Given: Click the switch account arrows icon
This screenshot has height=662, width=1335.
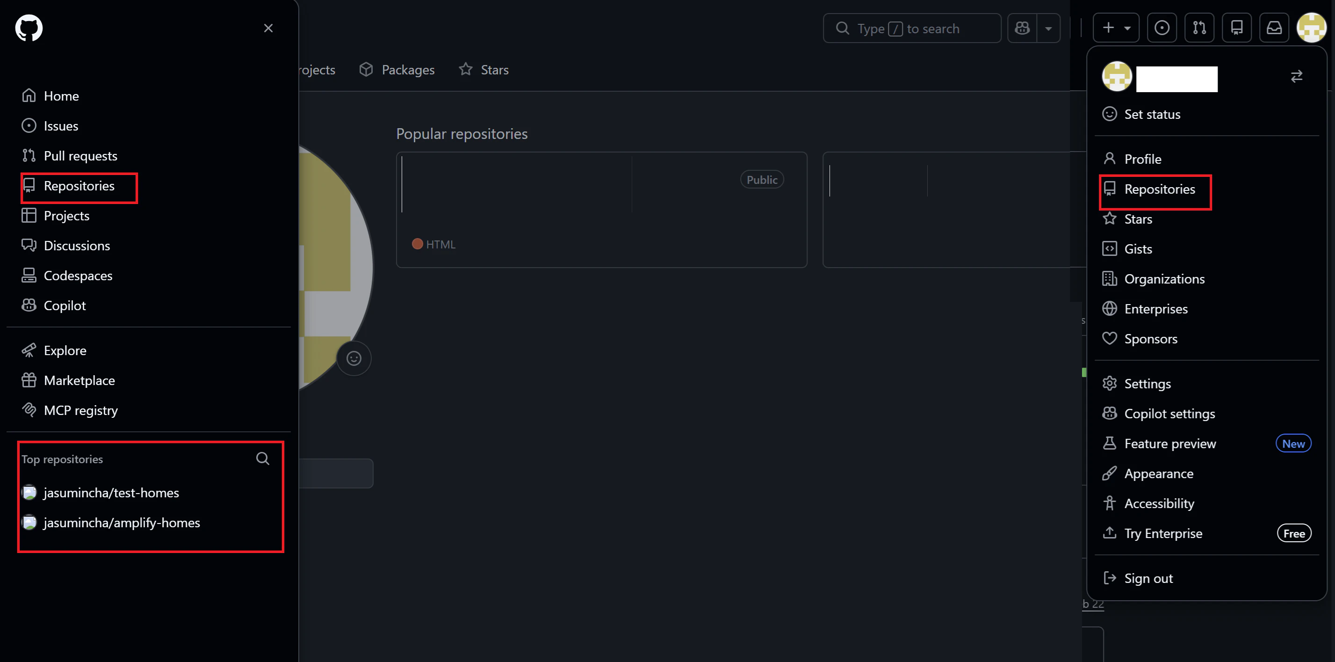Looking at the screenshot, I should 1296,77.
